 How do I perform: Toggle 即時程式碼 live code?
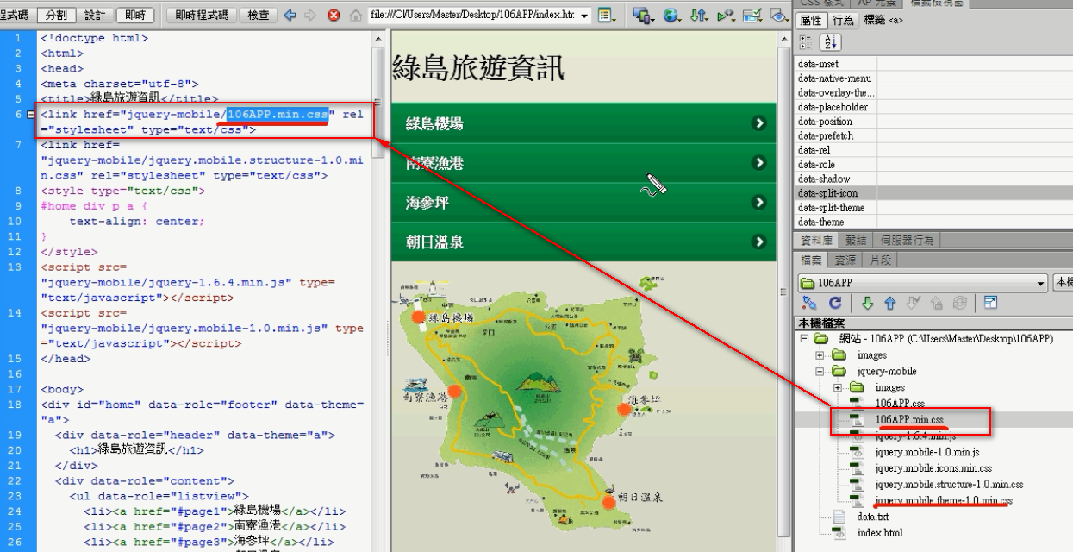click(203, 16)
